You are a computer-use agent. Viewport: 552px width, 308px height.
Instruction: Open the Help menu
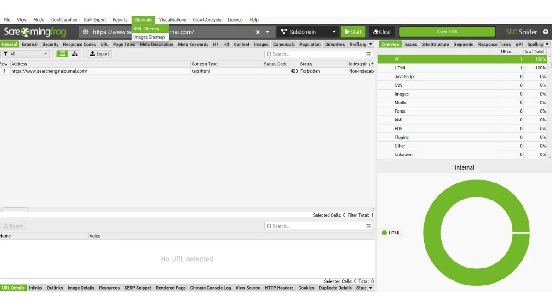click(x=254, y=20)
